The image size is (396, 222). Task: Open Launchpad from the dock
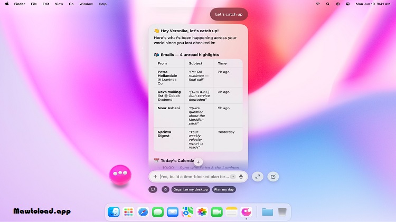(x=128, y=212)
